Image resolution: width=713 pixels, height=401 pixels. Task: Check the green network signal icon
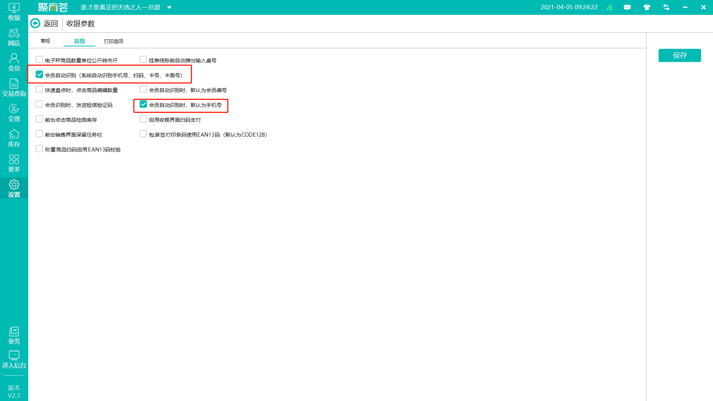(610, 7)
